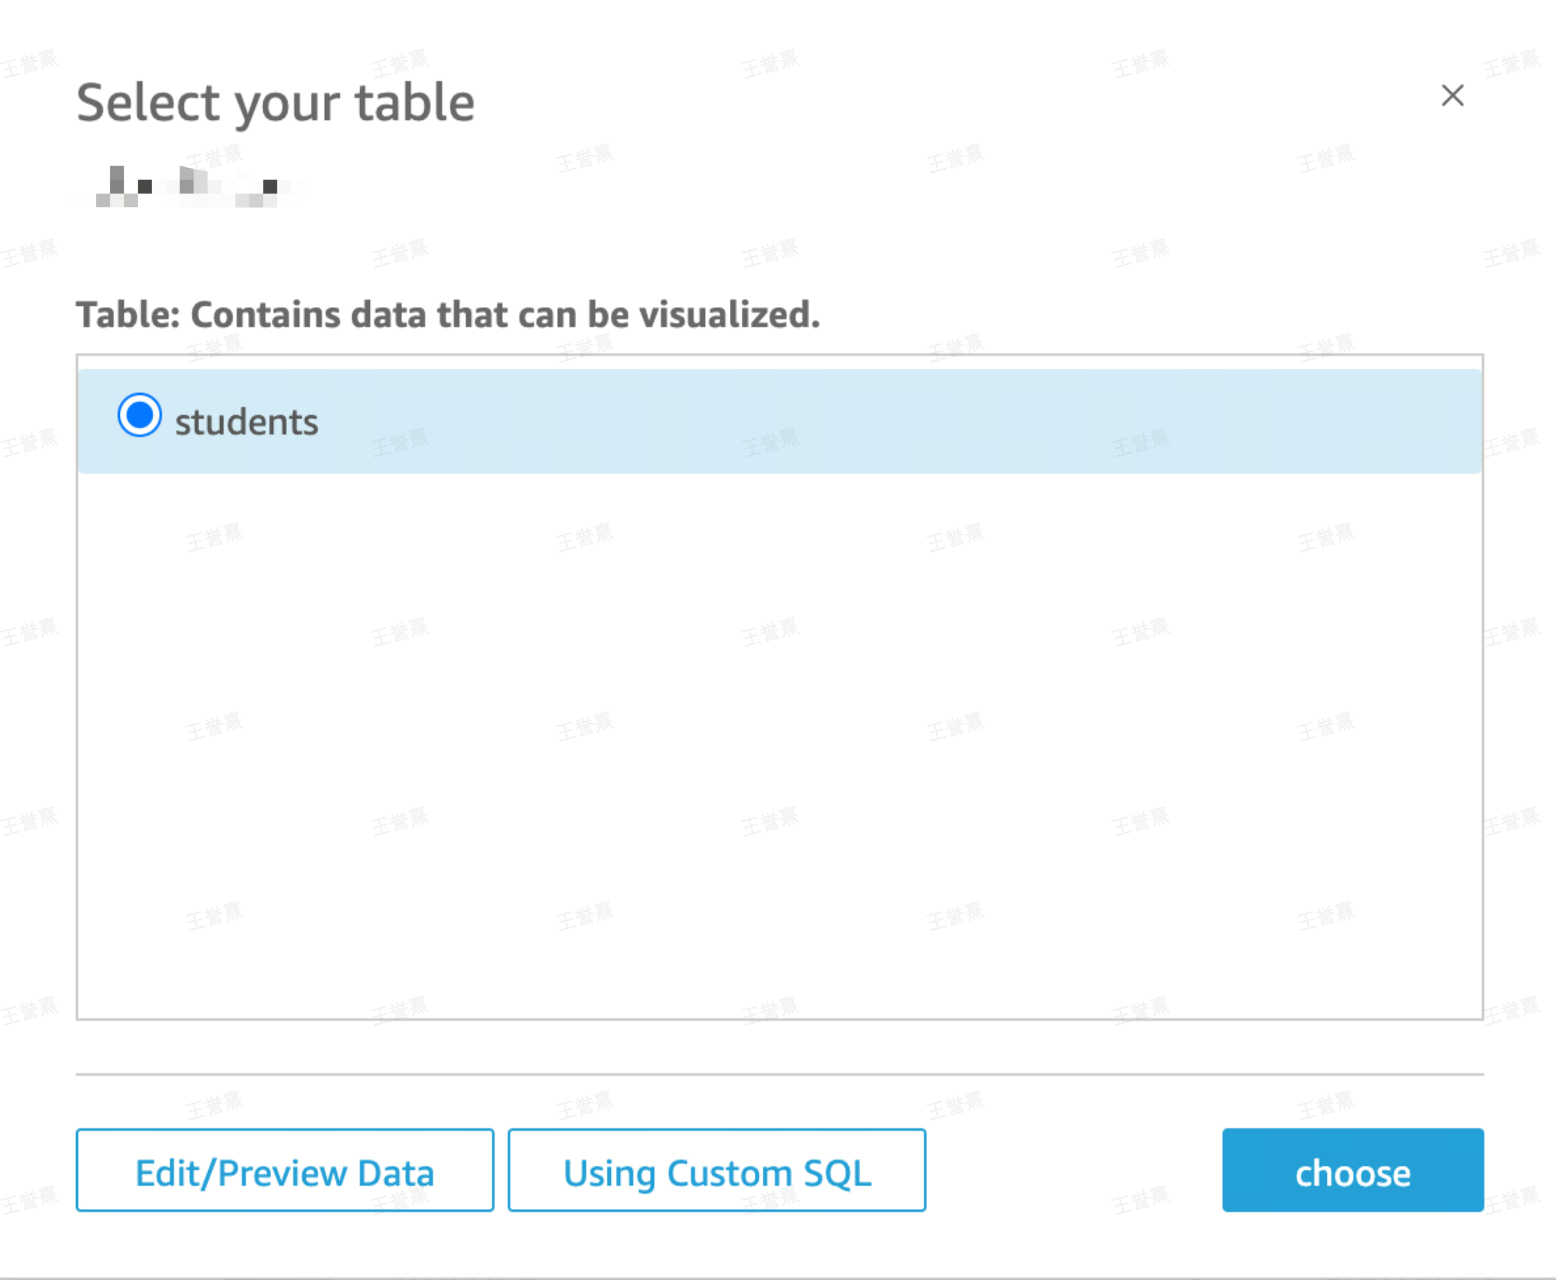Select the students radio button

pos(139,415)
